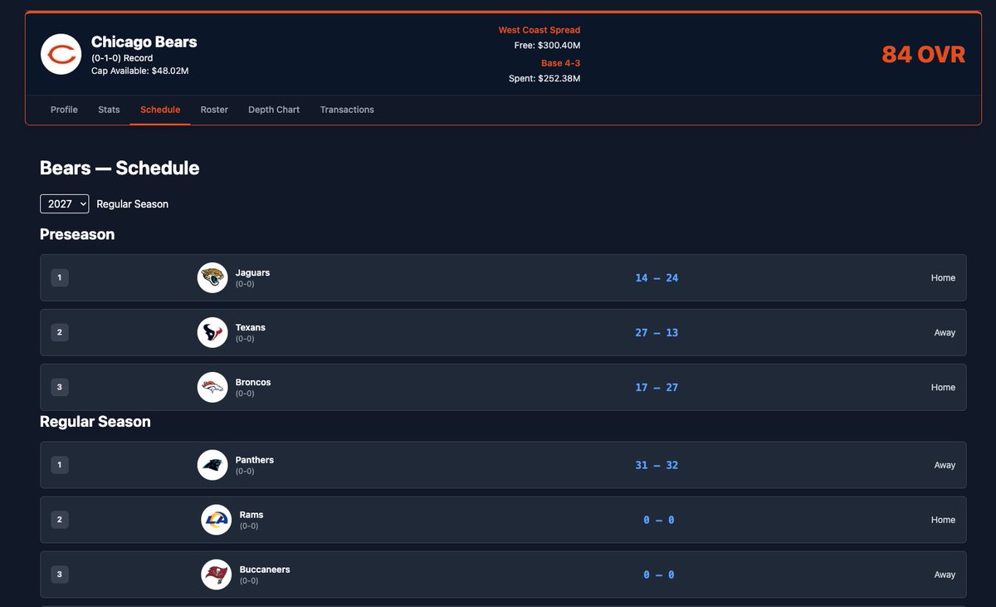The width and height of the screenshot is (996, 607).
Task: Click Home label in Rams row
Action: (x=943, y=521)
